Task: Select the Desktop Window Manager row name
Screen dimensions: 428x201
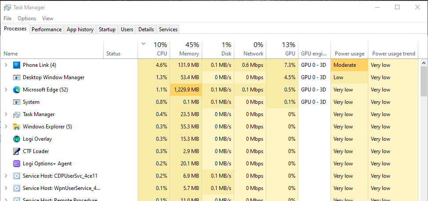Action: (54, 77)
